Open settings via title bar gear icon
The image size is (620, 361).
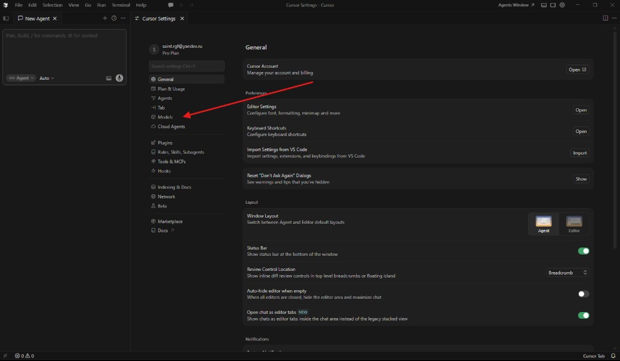click(x=562, y=5)
